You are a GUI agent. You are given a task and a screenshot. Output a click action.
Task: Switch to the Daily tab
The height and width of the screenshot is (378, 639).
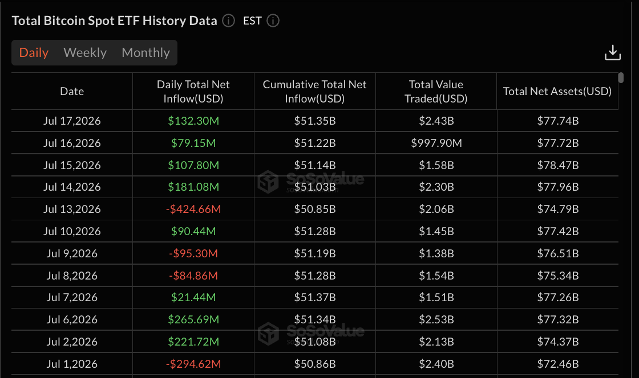tap(34, 52)
